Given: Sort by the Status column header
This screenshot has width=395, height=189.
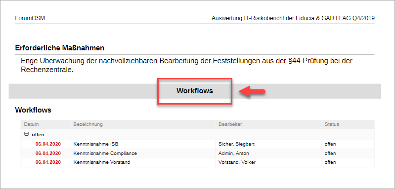Looking at the screenshot, I should [332, 124].
